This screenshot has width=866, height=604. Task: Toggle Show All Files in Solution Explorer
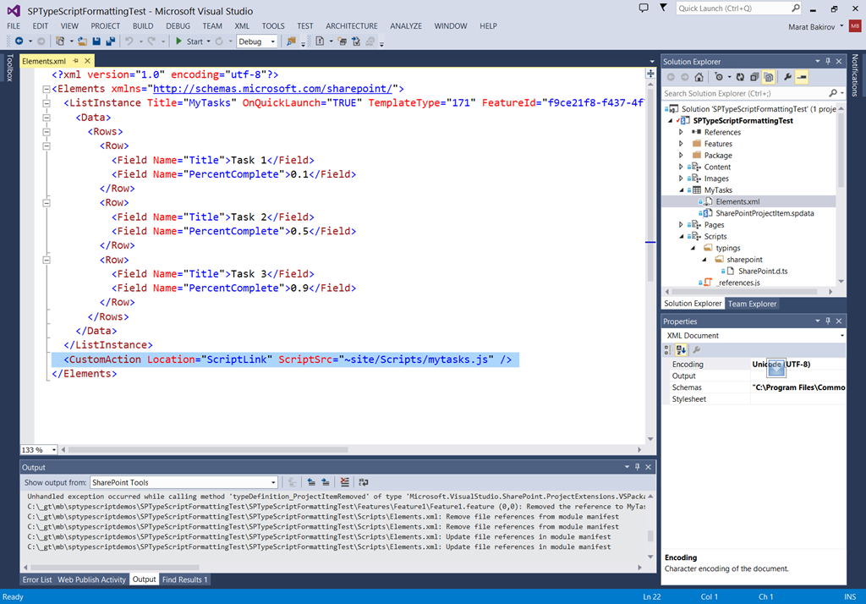point(768,77)
